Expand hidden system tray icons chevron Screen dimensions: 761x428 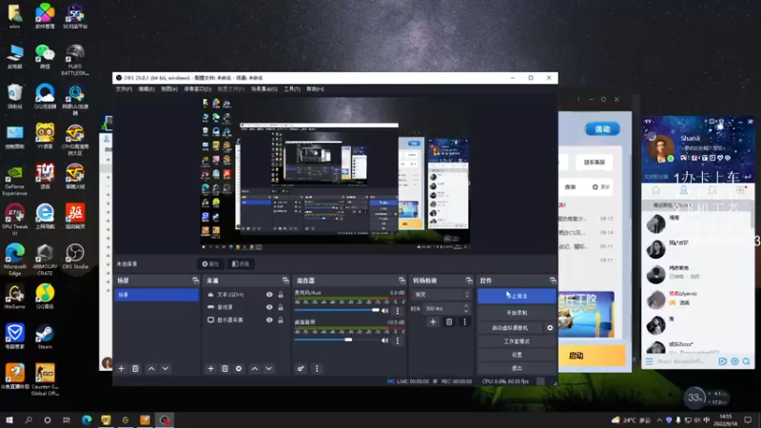659,420
